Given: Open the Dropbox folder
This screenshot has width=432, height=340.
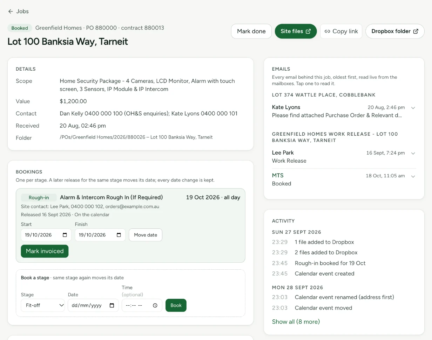Looking at the screenshot, I should click(x=395, y=31).
